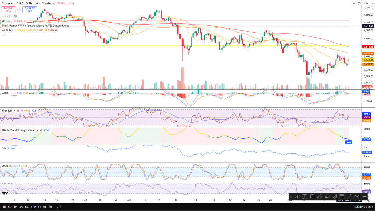Click the 3,814.81 red price label
The height and width of the screenshot is (211, 375).
pyautogui.click(x=368, y=47)
